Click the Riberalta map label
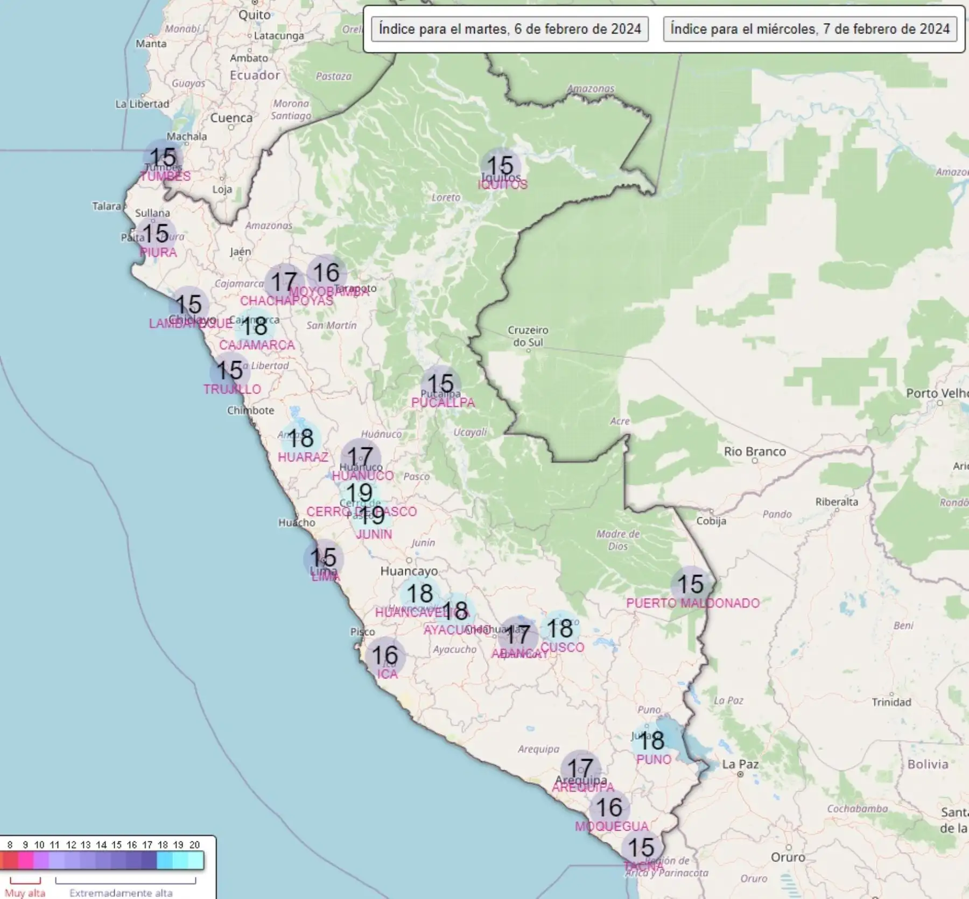The image size is (969, 899). (837, 502)
